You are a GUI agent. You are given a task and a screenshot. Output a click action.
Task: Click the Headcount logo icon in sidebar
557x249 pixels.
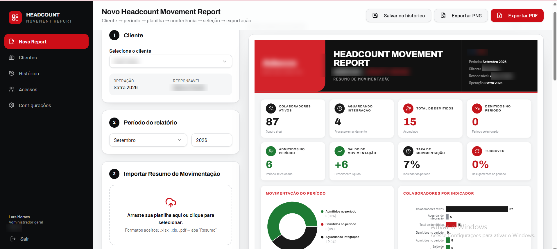click(x=15, y=17)
